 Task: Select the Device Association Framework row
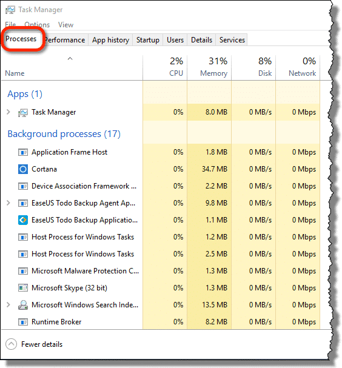point(161,186)
